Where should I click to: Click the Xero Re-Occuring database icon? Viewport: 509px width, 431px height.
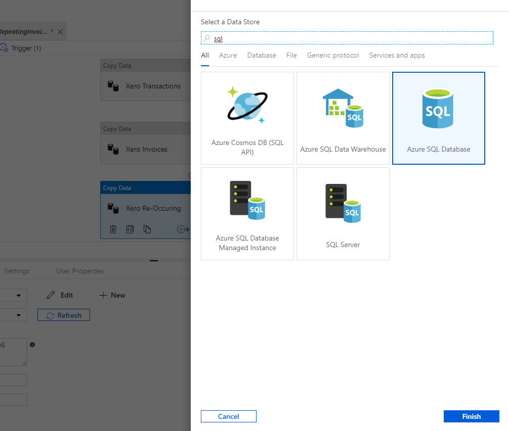coord(113,208)
